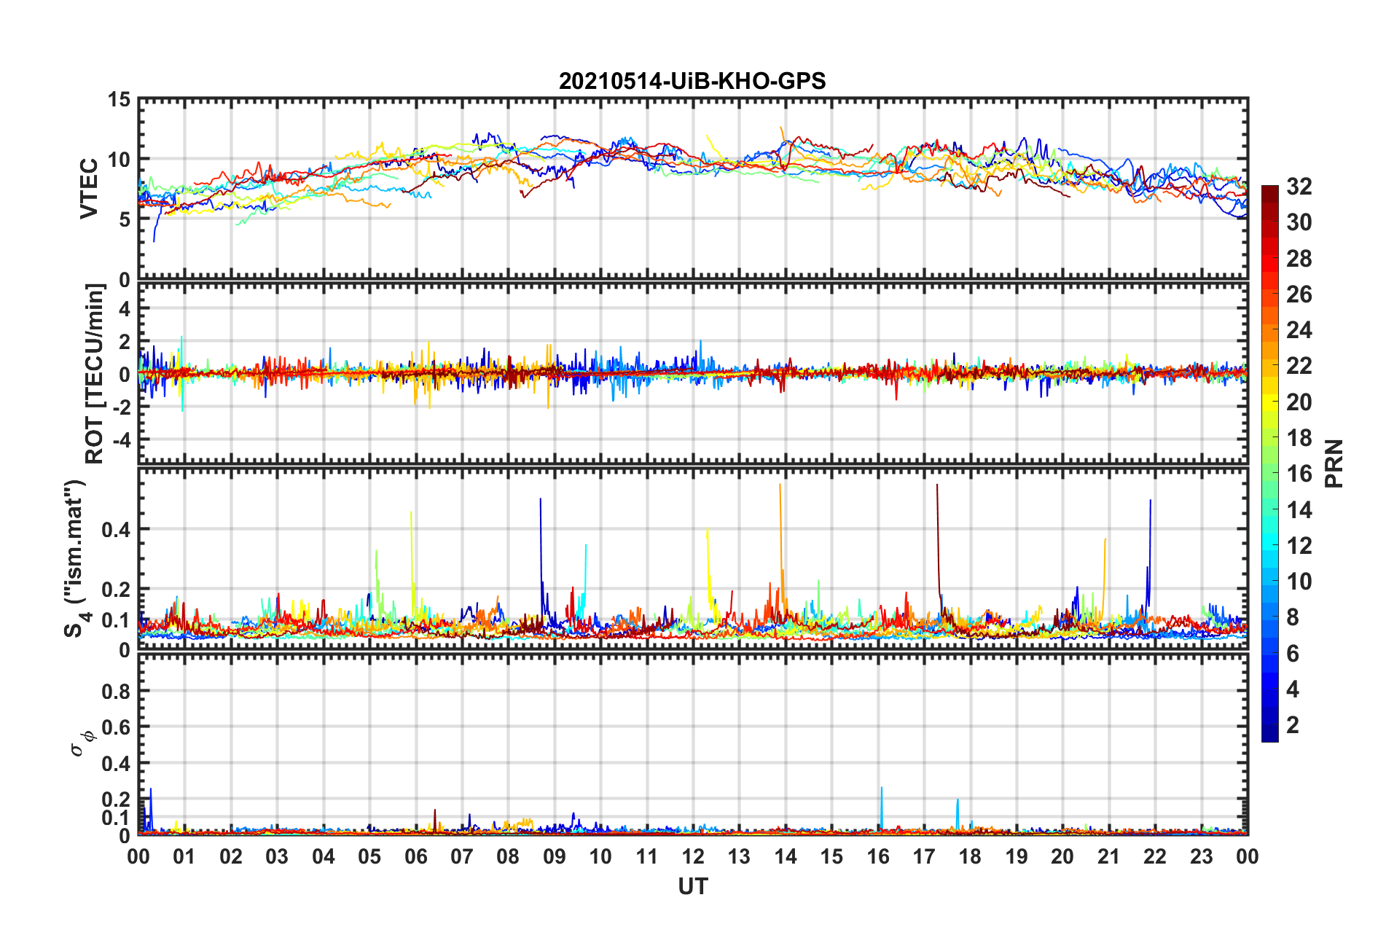Viewport: 1386px width, 927px height.
Task: Select colorbar tick label 26
Action: click(1299, 294)
